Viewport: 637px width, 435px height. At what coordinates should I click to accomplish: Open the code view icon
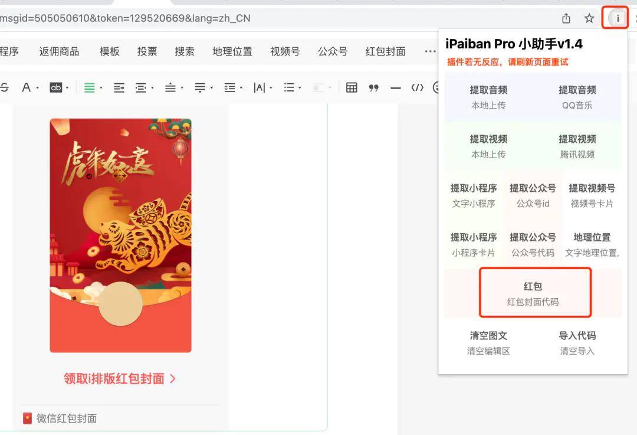pos(417,87)
